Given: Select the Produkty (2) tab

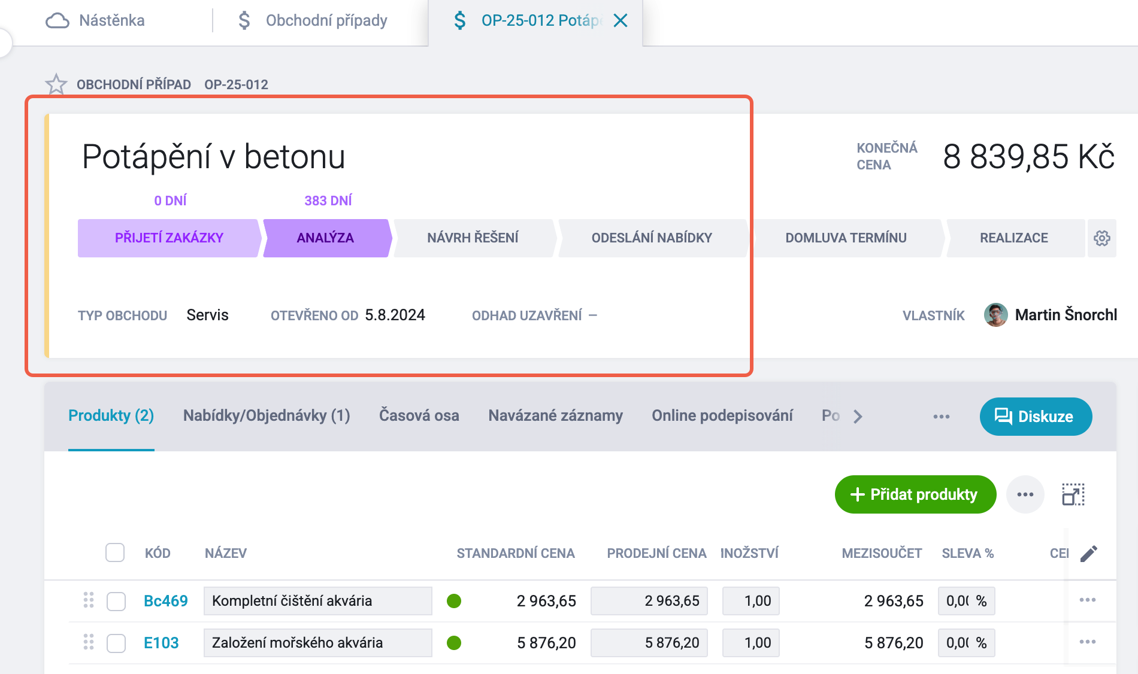Looking at the screenshot, I should 111,415.
